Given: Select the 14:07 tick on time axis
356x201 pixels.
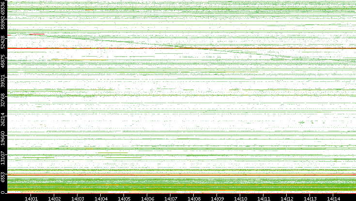Looking at the screenshot, I should pos(170,198).
